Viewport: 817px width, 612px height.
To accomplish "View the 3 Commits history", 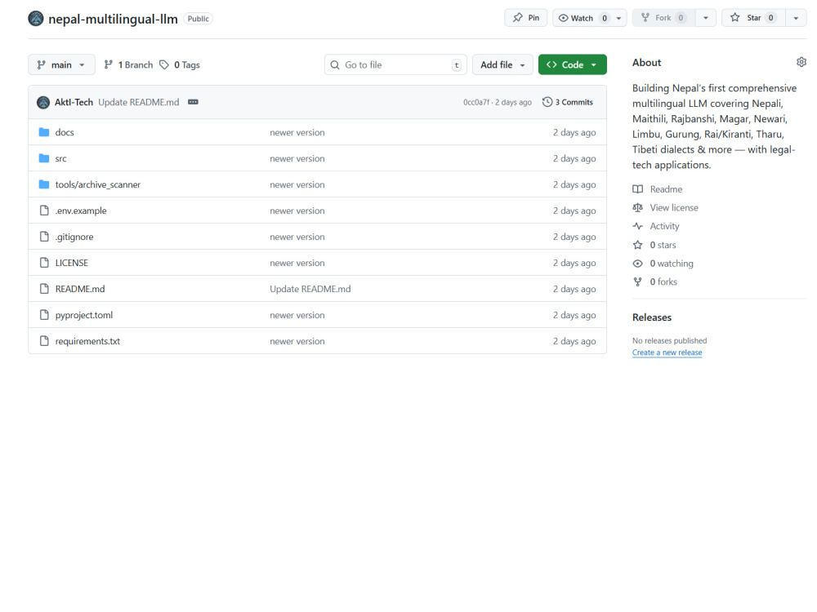I will click(568, 102).
